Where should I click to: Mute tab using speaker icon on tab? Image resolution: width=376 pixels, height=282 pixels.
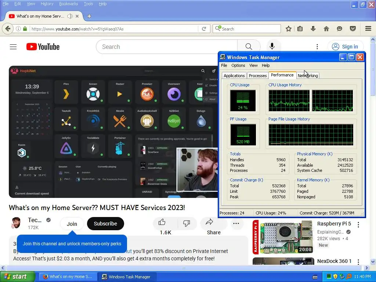[70, 16]
